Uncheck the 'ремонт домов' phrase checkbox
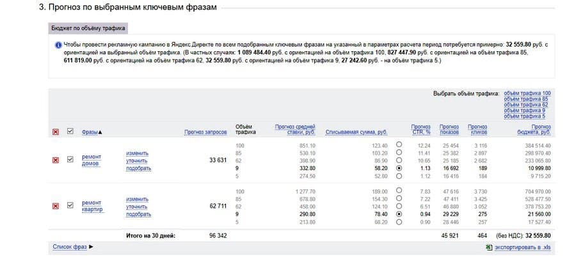Viewport: 576px width, 266px height. pos(70,160)
